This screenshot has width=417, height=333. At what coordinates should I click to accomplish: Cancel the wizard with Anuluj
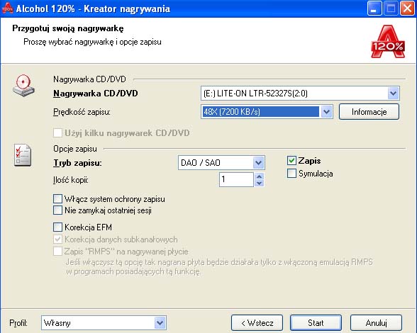click(376, 323)
